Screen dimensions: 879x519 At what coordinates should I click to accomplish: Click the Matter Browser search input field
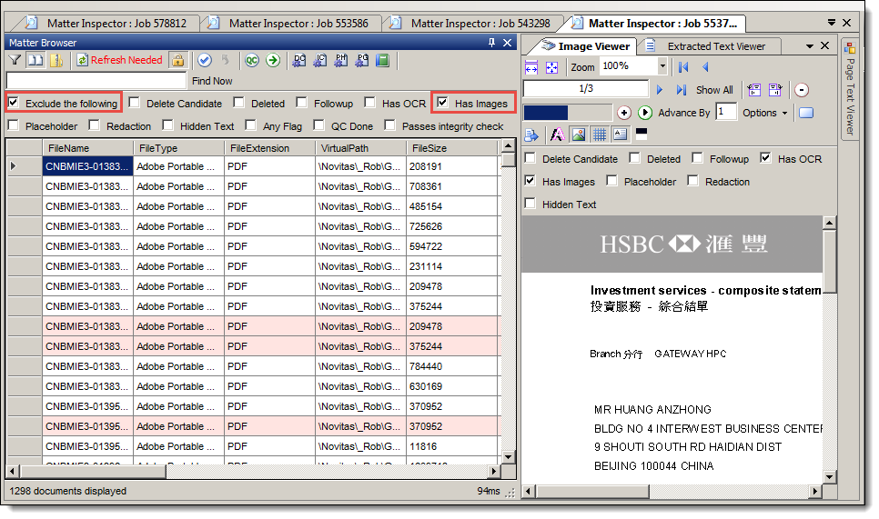[96, 81]
